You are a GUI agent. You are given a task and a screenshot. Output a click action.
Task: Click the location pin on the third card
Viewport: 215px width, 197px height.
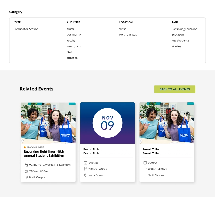[x=145, y=175]
